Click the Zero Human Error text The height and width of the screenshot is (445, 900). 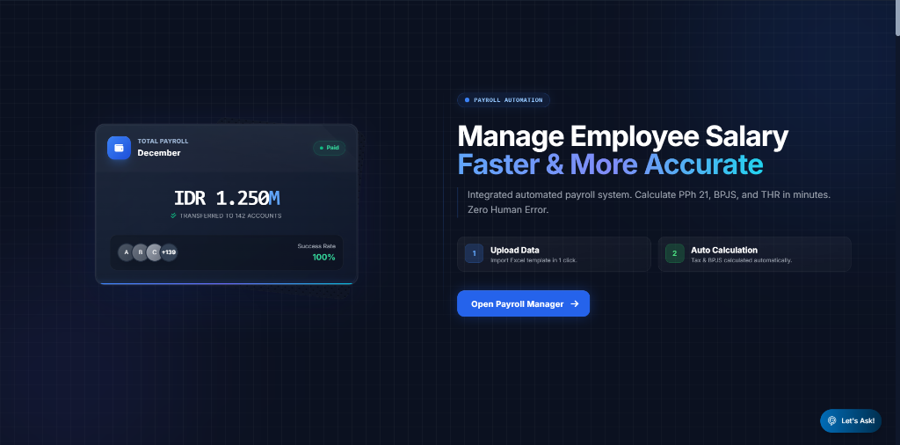[508, 209]
